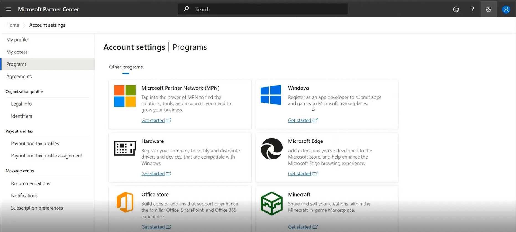Click Get started for Microsoft Partner Network
516x232 pixels.
[x=153, y=120]
